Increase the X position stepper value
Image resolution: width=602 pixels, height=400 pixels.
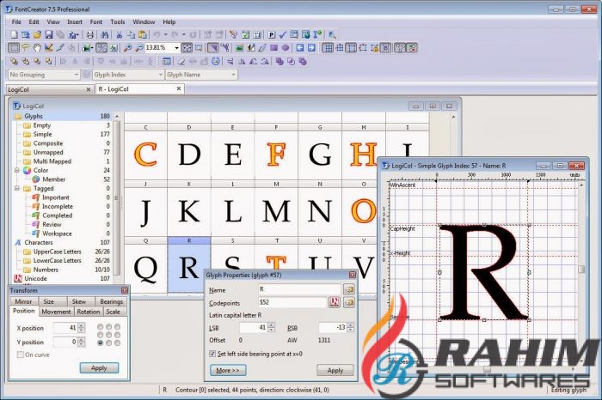pos(81,325)
